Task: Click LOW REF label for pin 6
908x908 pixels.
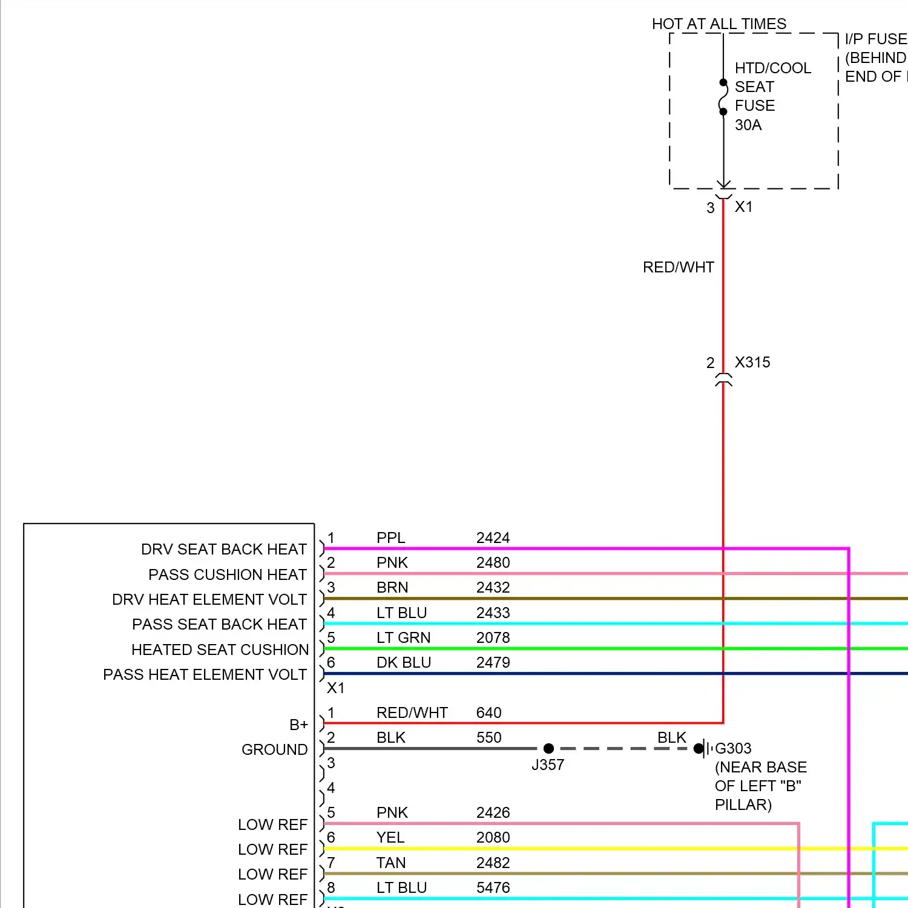Action: click(273, 850)
